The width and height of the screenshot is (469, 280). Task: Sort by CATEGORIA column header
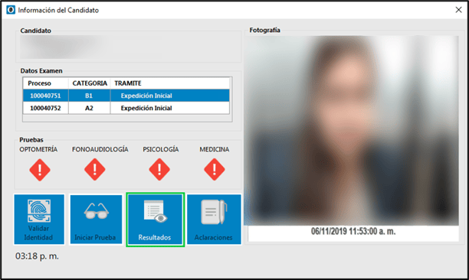tap(90, 83)
